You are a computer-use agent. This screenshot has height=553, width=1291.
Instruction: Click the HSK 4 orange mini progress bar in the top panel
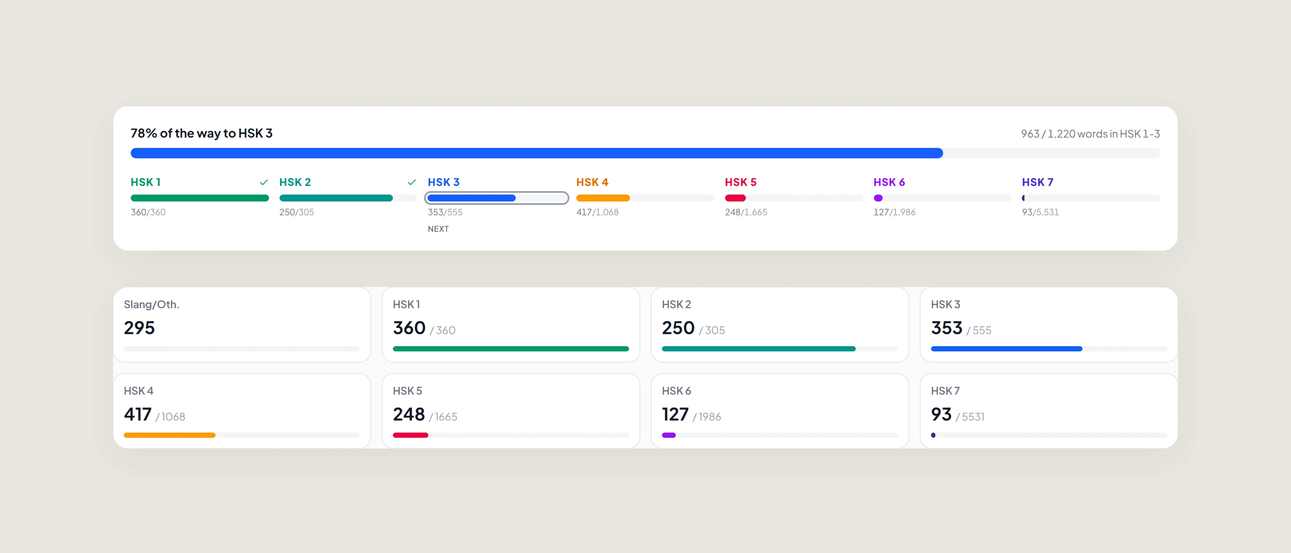(645, 198)
